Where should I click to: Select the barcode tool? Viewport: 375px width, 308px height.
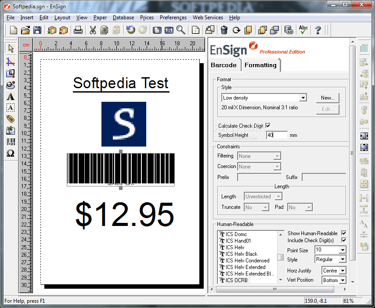[11, 142]
